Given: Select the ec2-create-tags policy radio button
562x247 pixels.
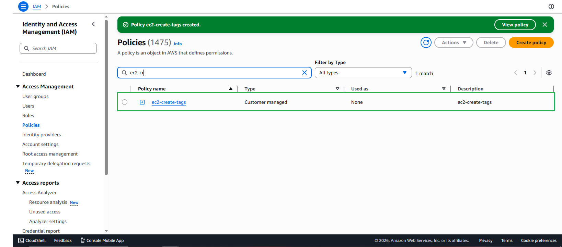Looking at the screenshot, I should [x=125, y=102].
